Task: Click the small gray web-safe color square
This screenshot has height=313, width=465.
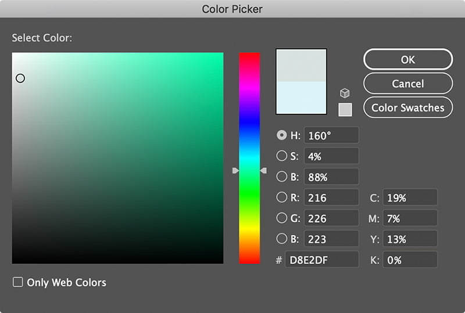Action: pos(345,109)
